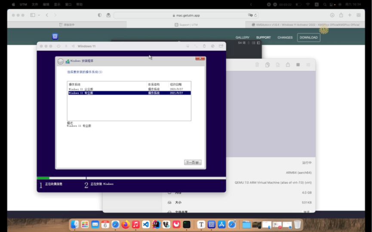Clone the VM with the copy icon
This screenshot has height=232, width=372.
pyautogui.click(x=267, y=65)
